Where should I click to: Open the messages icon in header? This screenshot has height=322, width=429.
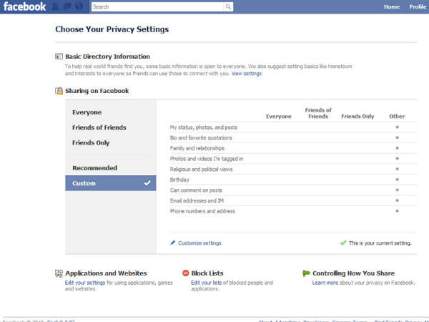(x=66, y=7)
